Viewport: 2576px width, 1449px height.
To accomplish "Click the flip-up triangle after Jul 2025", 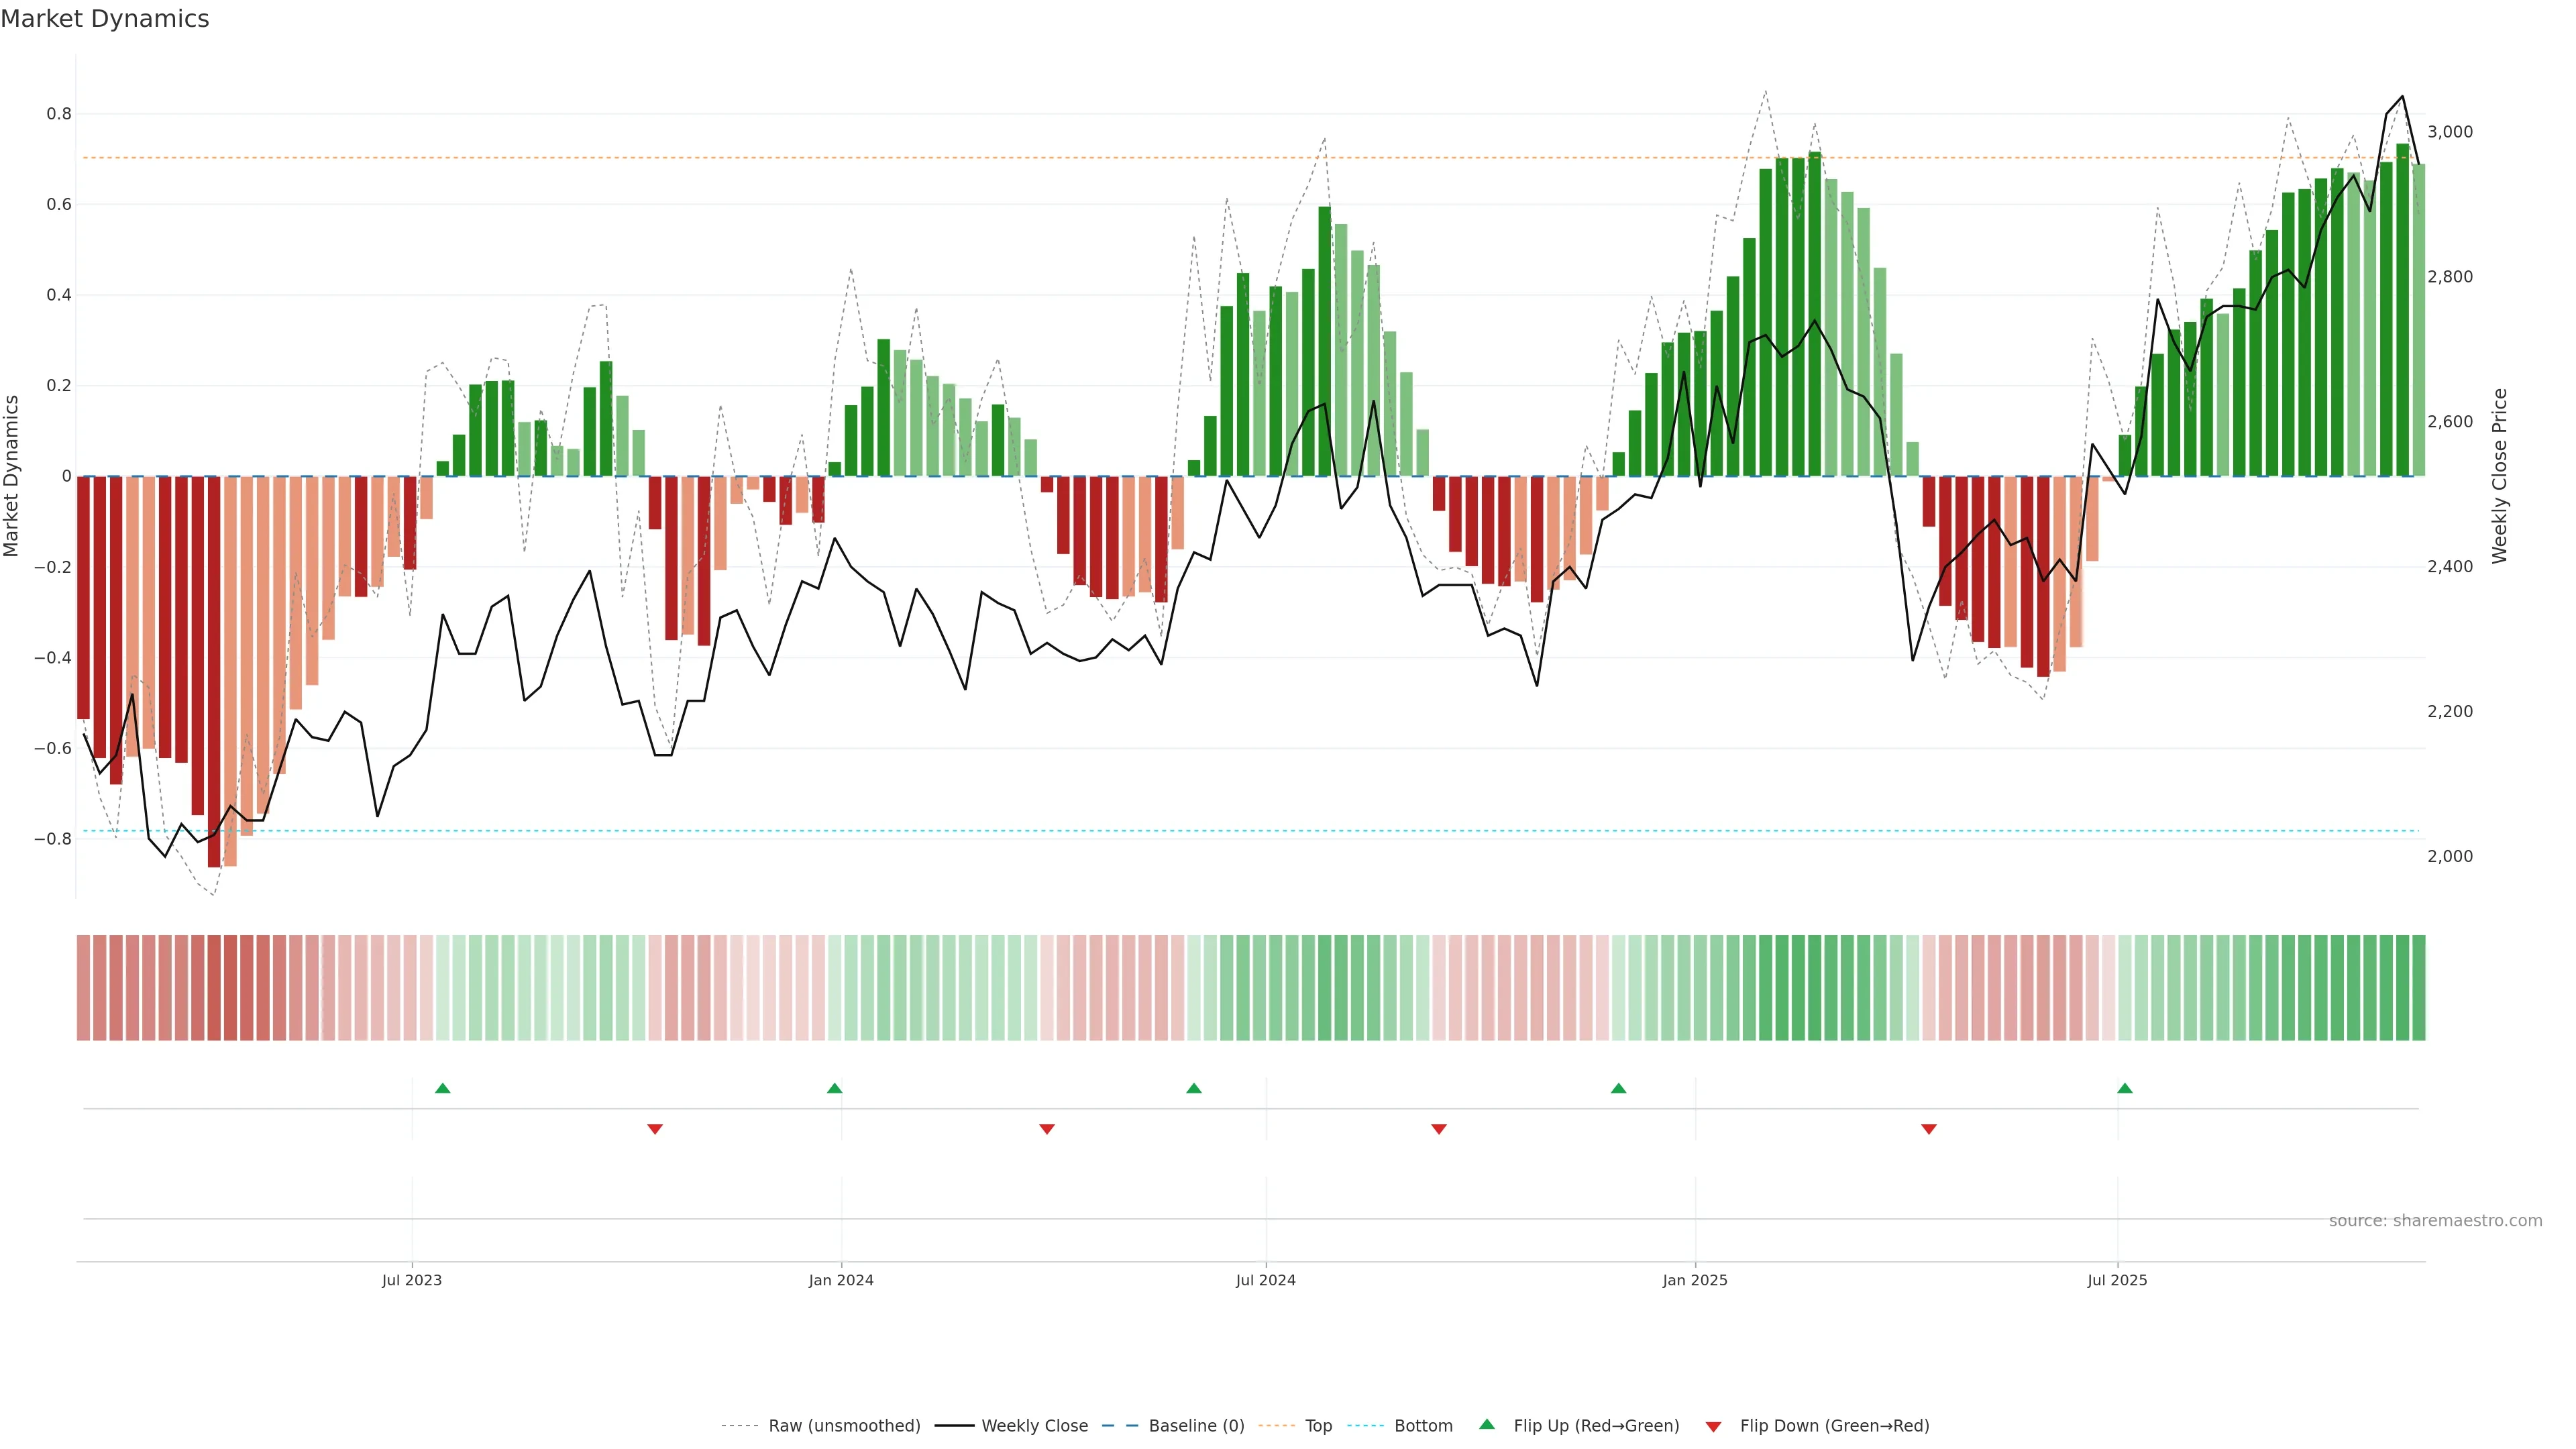I will (x=2125, y=1088).
